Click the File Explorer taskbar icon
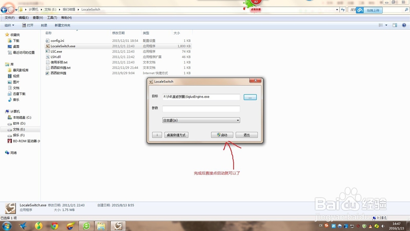Screen dimensions: 410x231 (101, 226)
